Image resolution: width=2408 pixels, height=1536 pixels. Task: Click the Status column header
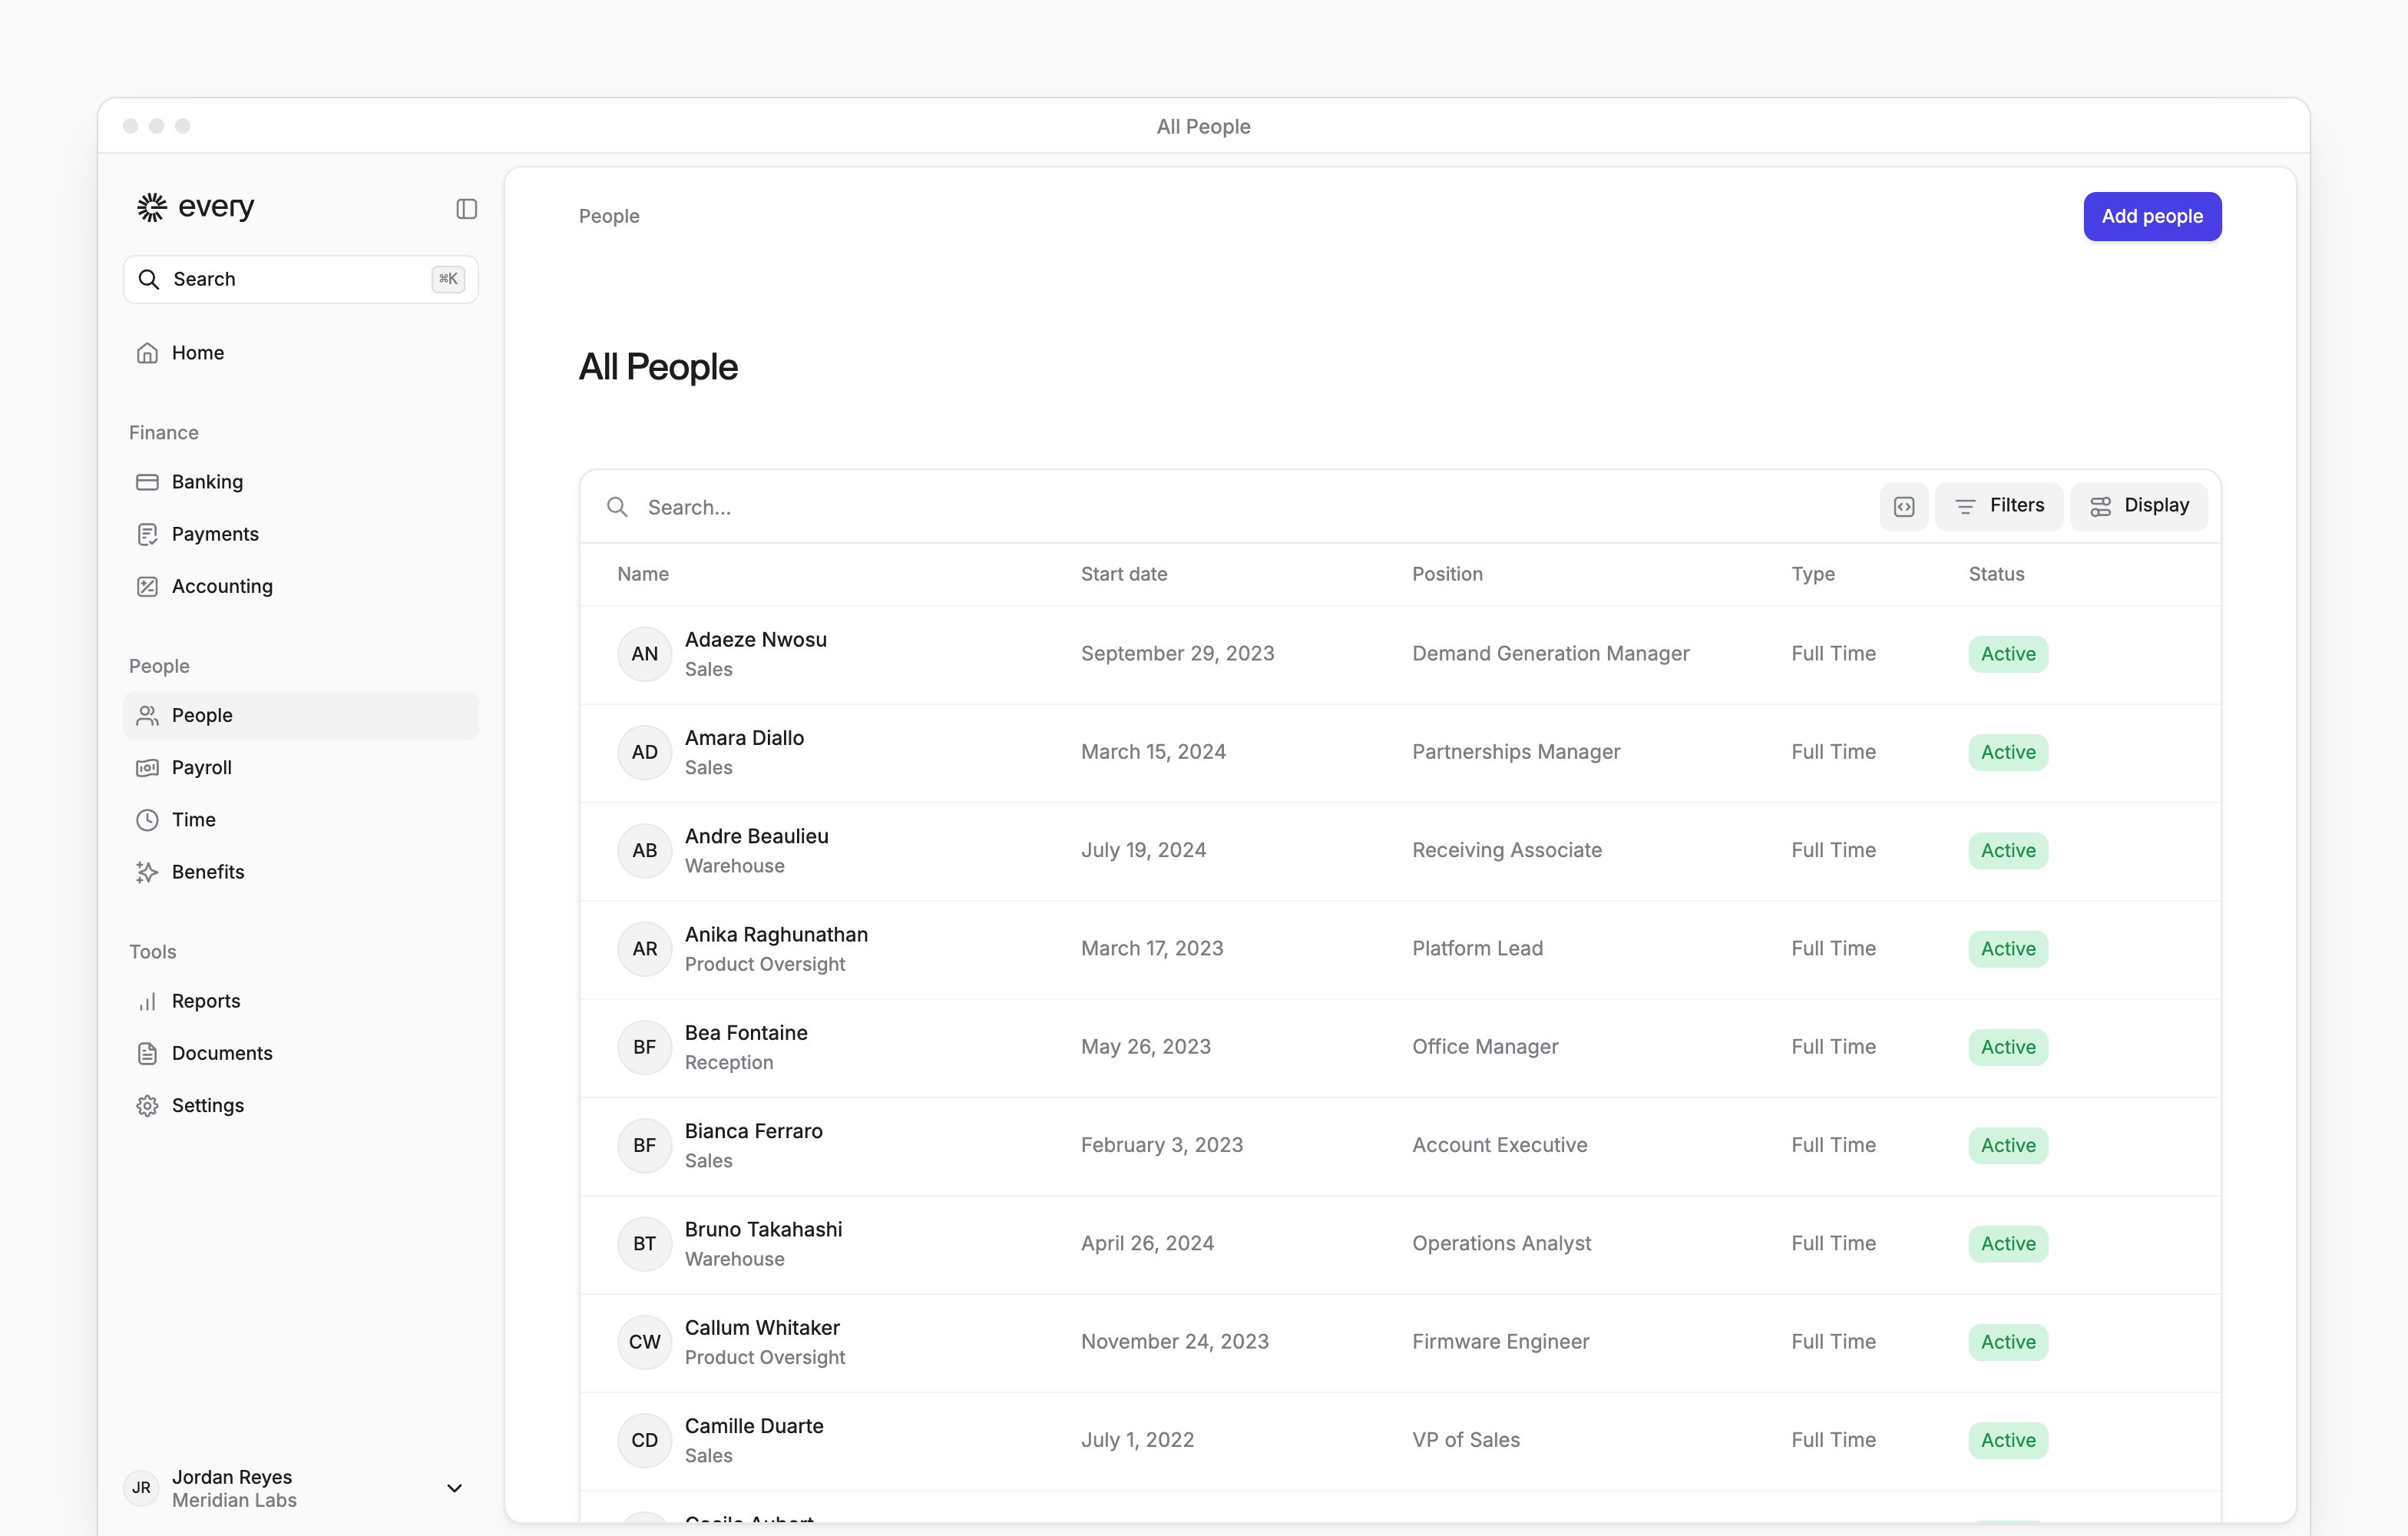coord(1996,574)
